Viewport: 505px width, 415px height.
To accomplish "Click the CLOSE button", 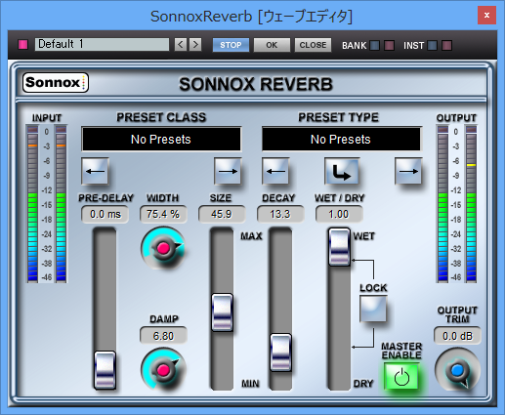I will tap(313, 45).
